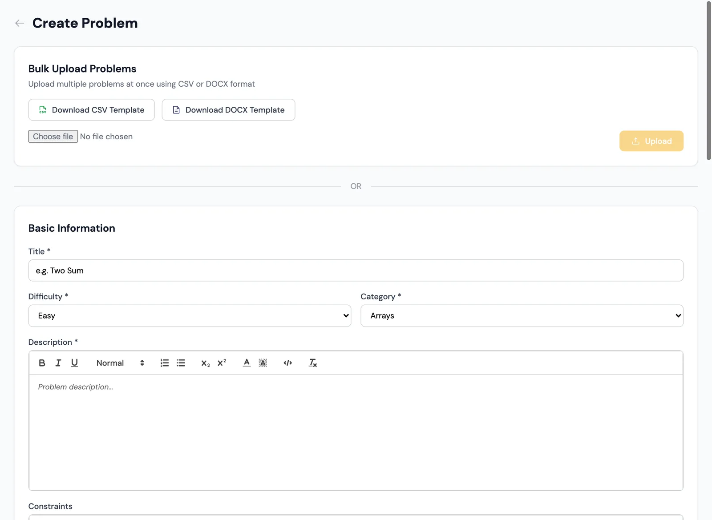Open the text color picker

(x=247, y=363)
